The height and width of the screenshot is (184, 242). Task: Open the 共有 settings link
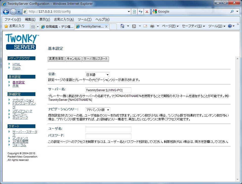[x=16, y=86]
